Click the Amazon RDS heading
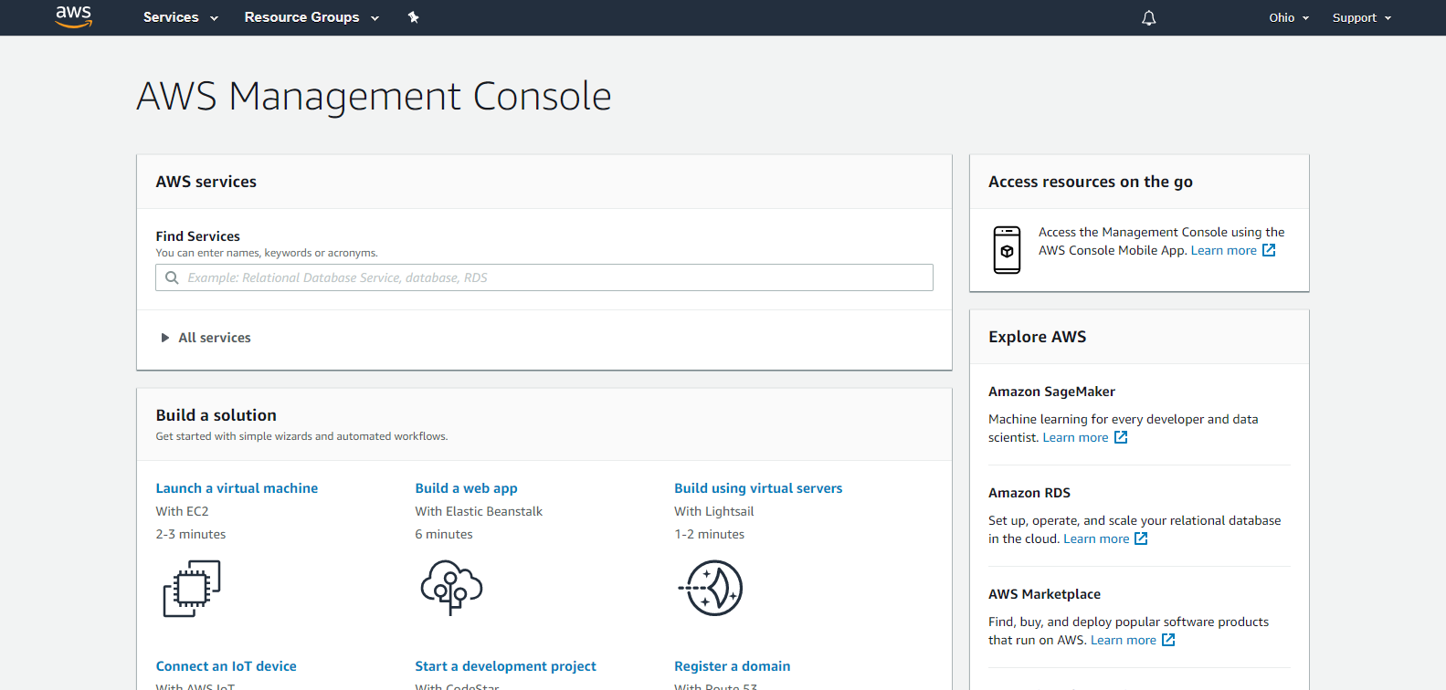1446x690 pixels. [1029, 493]
